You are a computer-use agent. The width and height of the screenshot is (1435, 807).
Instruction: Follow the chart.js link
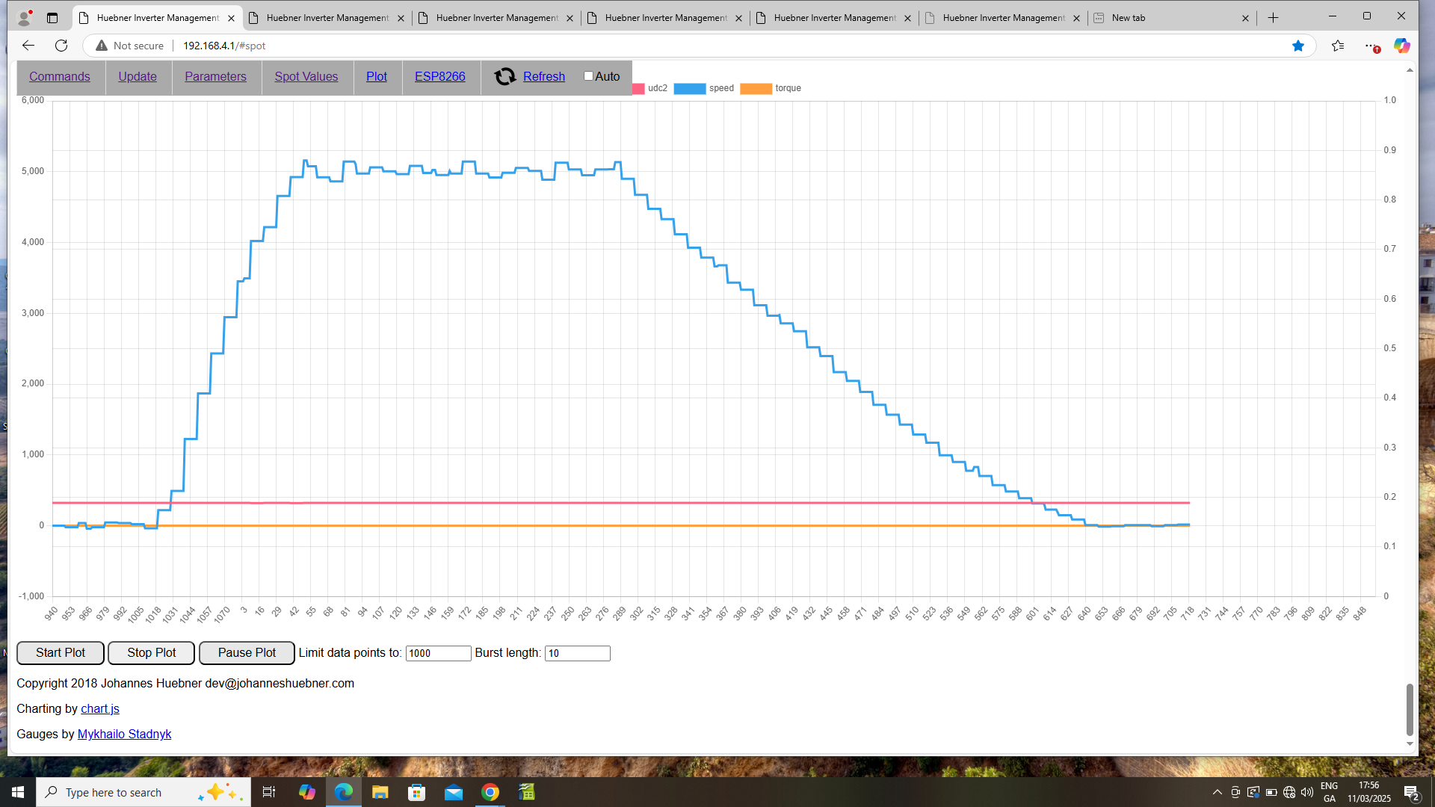pos(99,708)
